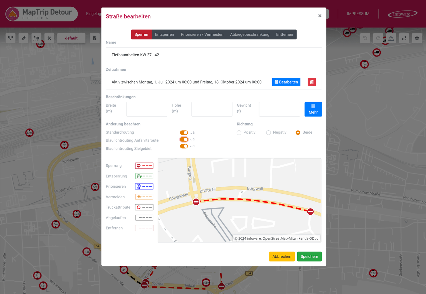Click the red dashed closure line on Burgwall
This screenshot has height=294, width=426.
[253, 201]
